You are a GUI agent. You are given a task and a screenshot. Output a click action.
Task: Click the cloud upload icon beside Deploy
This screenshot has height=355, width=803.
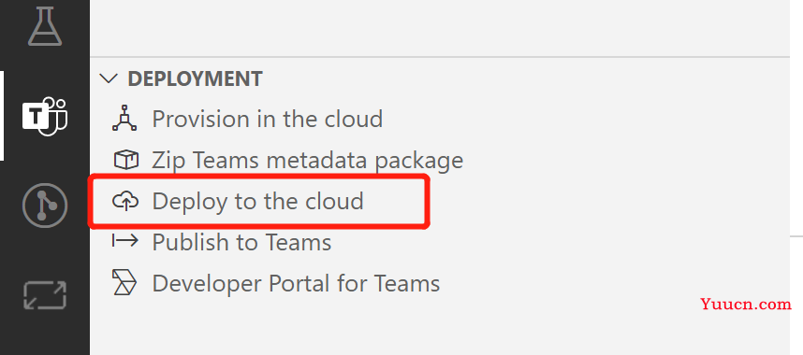click(125, 201)
